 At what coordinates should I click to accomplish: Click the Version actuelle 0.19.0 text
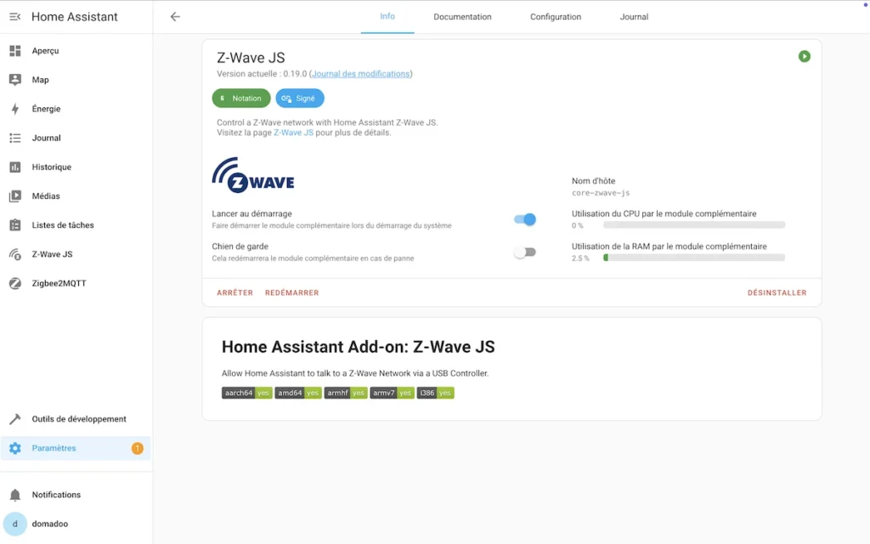[x=262, y=74]
